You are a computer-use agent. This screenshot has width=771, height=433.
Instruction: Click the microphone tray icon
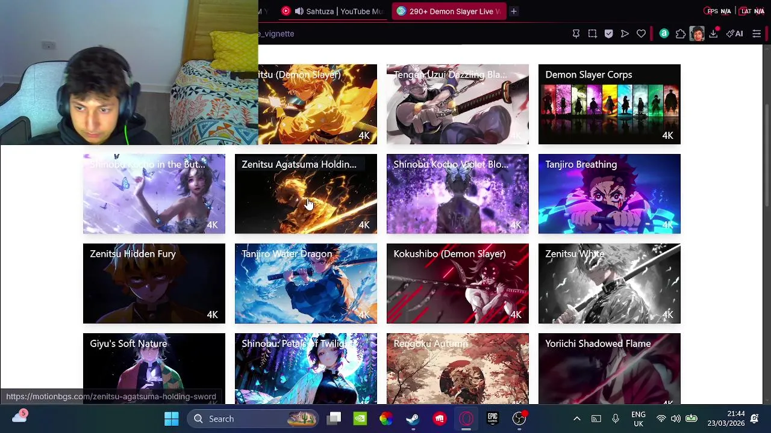pyautogui.click(x=615, y=419)
